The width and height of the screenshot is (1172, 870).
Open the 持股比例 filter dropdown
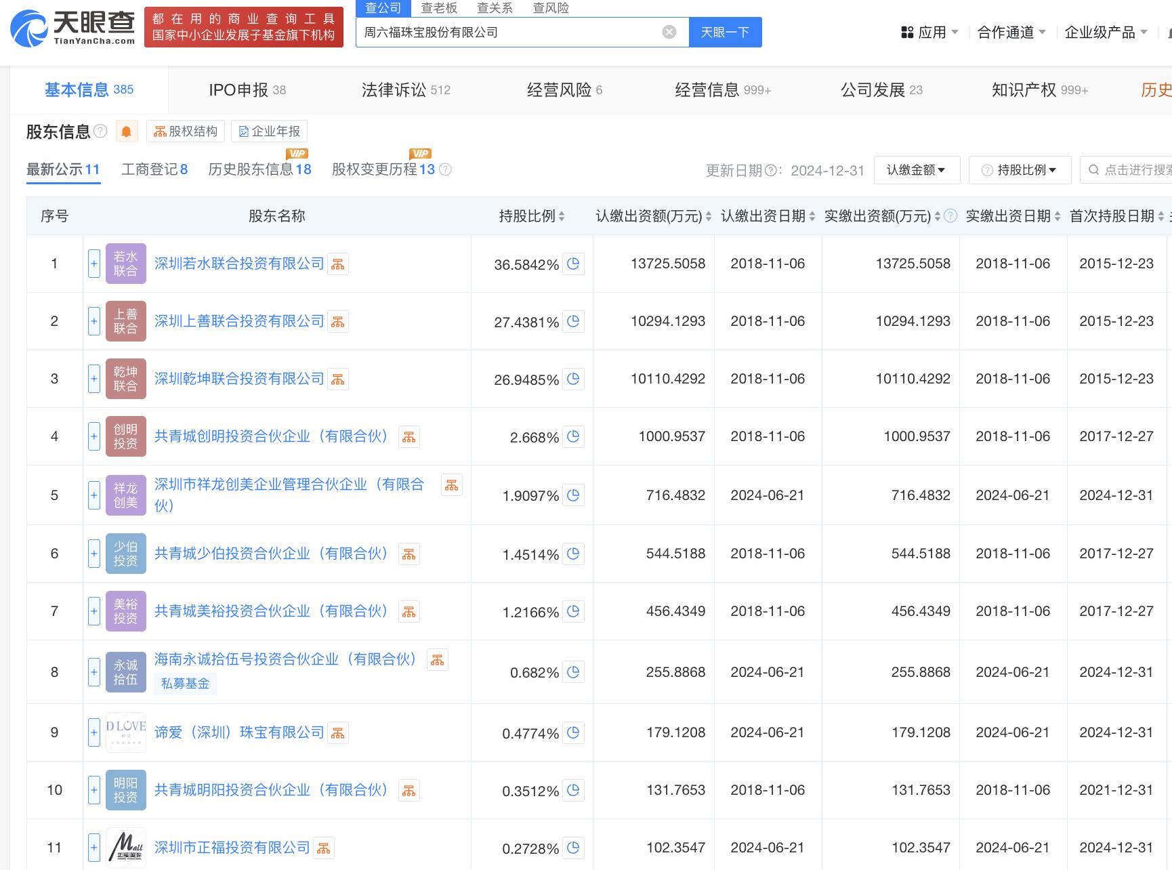[1019, 170]
